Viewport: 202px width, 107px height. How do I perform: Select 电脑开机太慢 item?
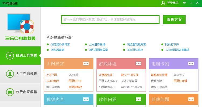point(159,75)
